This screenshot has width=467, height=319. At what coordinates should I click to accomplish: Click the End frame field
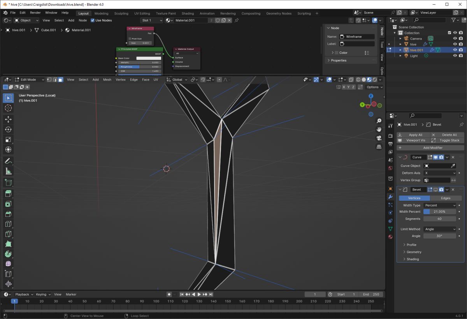[371, 294]
